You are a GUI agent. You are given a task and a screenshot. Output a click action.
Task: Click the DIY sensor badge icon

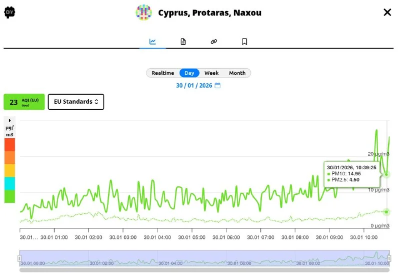[9, 13]
